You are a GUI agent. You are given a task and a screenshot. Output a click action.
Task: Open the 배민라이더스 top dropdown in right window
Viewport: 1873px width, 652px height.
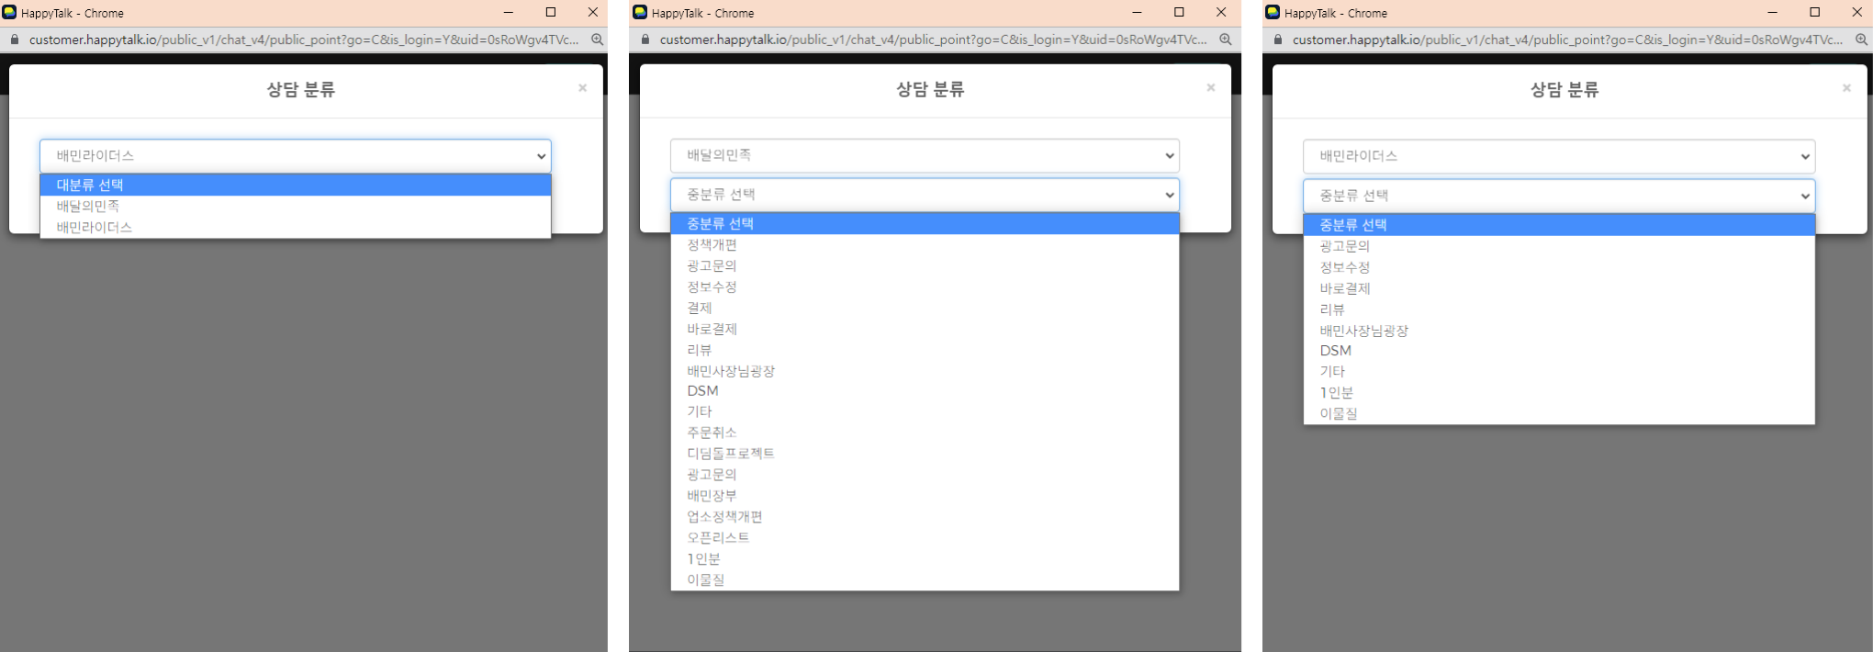pos(1559,156)
